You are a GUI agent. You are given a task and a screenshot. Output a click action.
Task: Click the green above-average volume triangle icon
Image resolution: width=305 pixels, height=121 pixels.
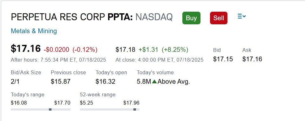click(154, 82)
